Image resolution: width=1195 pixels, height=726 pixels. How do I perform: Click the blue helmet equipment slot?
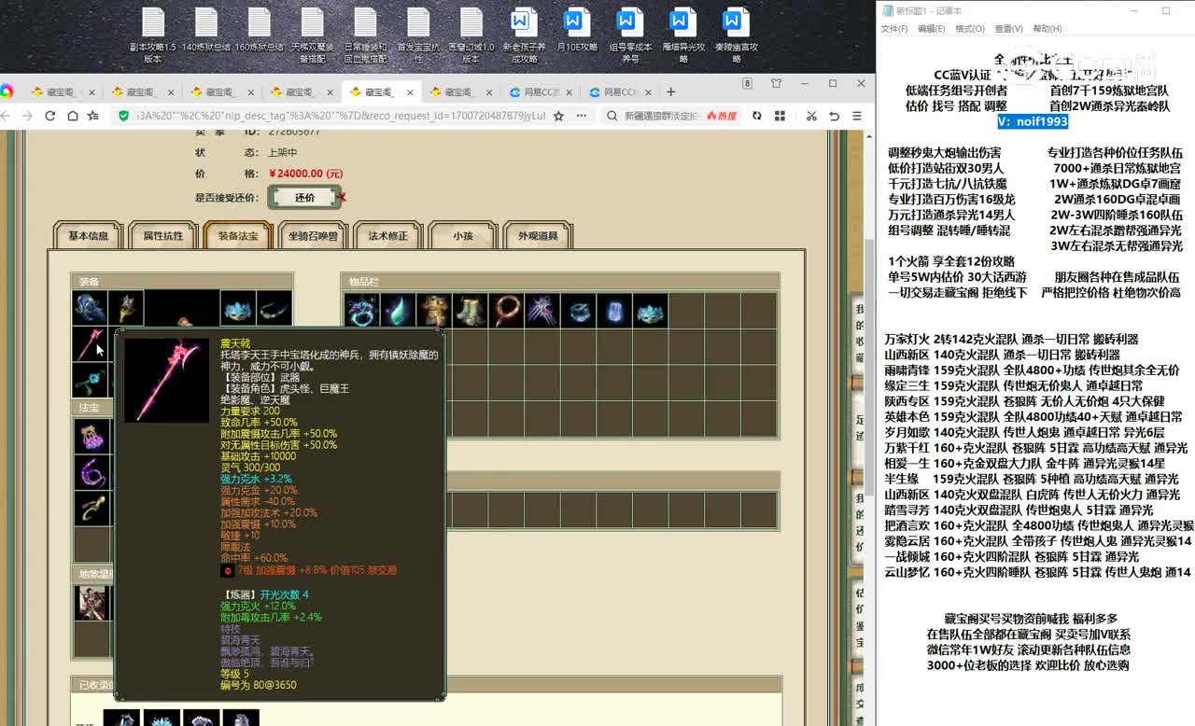91,308
